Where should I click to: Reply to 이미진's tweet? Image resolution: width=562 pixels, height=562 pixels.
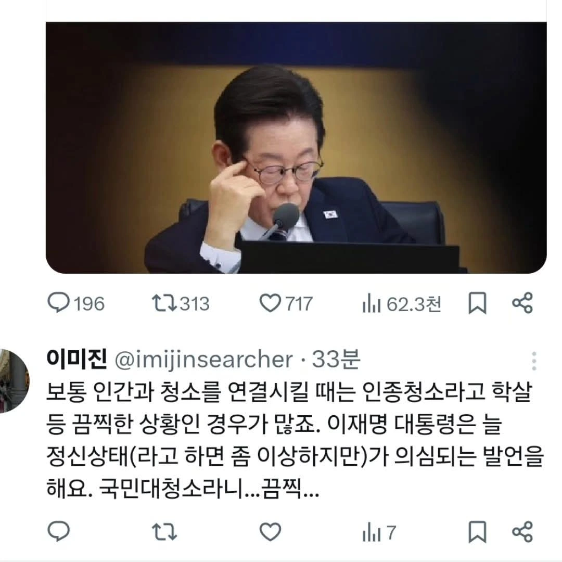coord(59,531)
